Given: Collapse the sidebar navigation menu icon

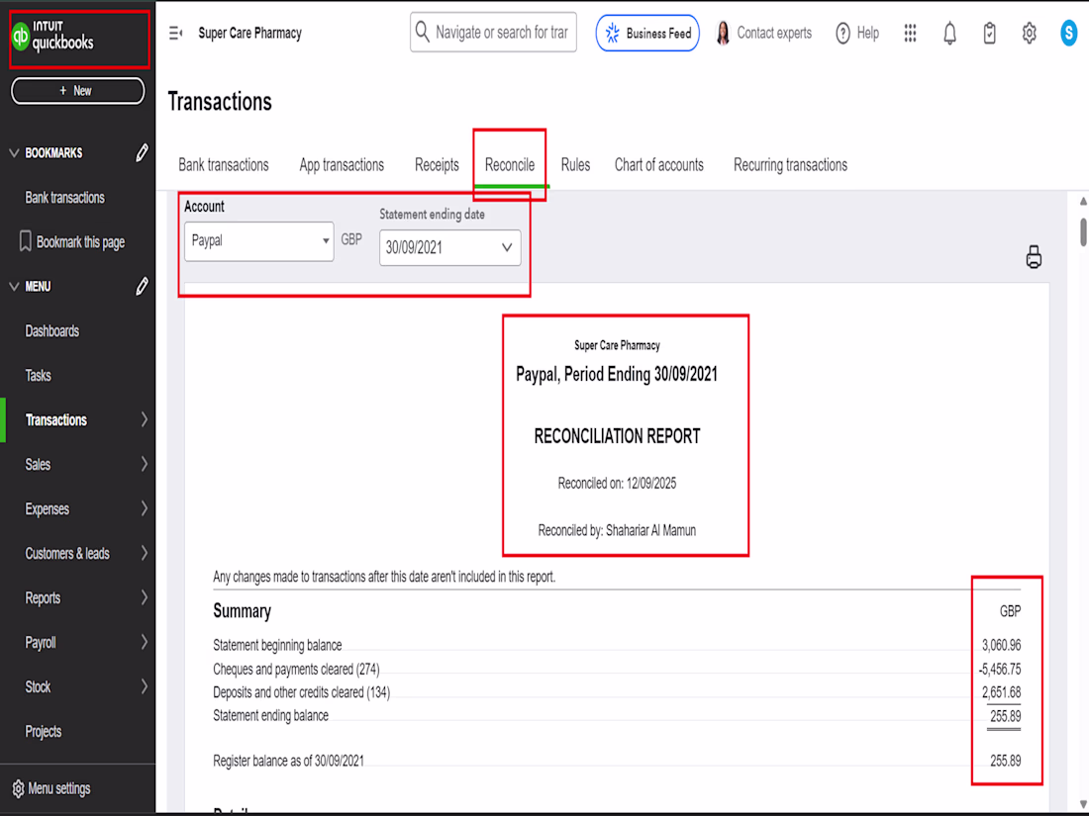Looking at the screenshot, I should point(175,34).
